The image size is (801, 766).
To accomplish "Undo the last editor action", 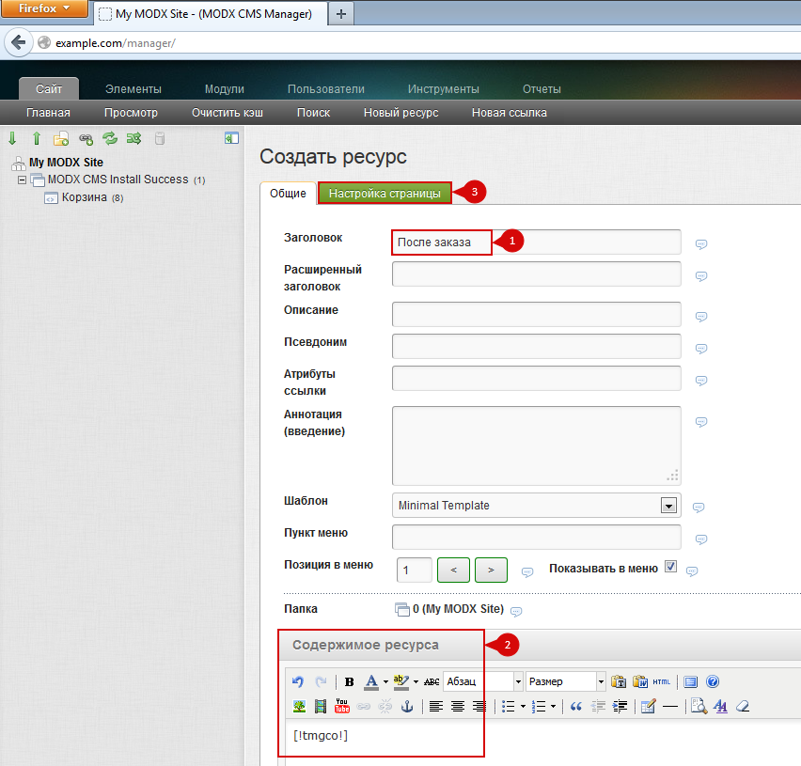I will pyautogui.click(x=298, y=681).
